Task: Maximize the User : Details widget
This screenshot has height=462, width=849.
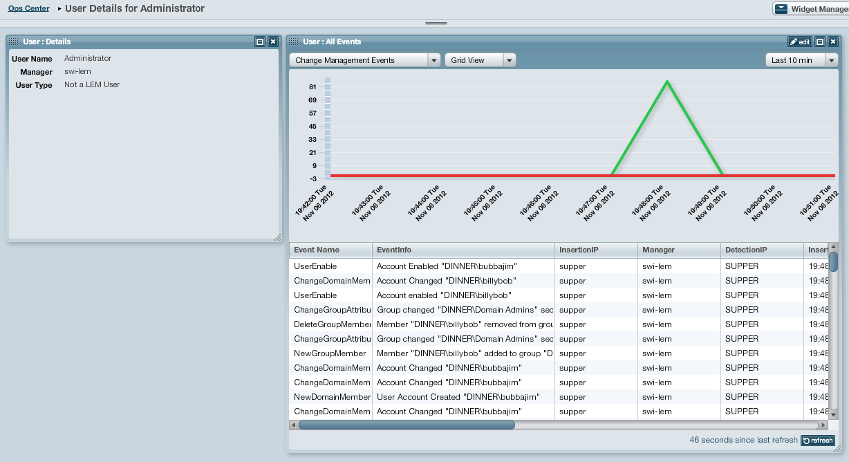Action: tap(260, 41)
